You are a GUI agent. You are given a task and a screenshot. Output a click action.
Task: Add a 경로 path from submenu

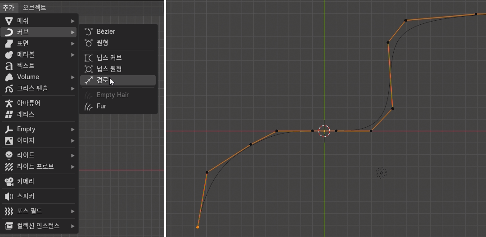pyautogui.click(x=118, y=80)
